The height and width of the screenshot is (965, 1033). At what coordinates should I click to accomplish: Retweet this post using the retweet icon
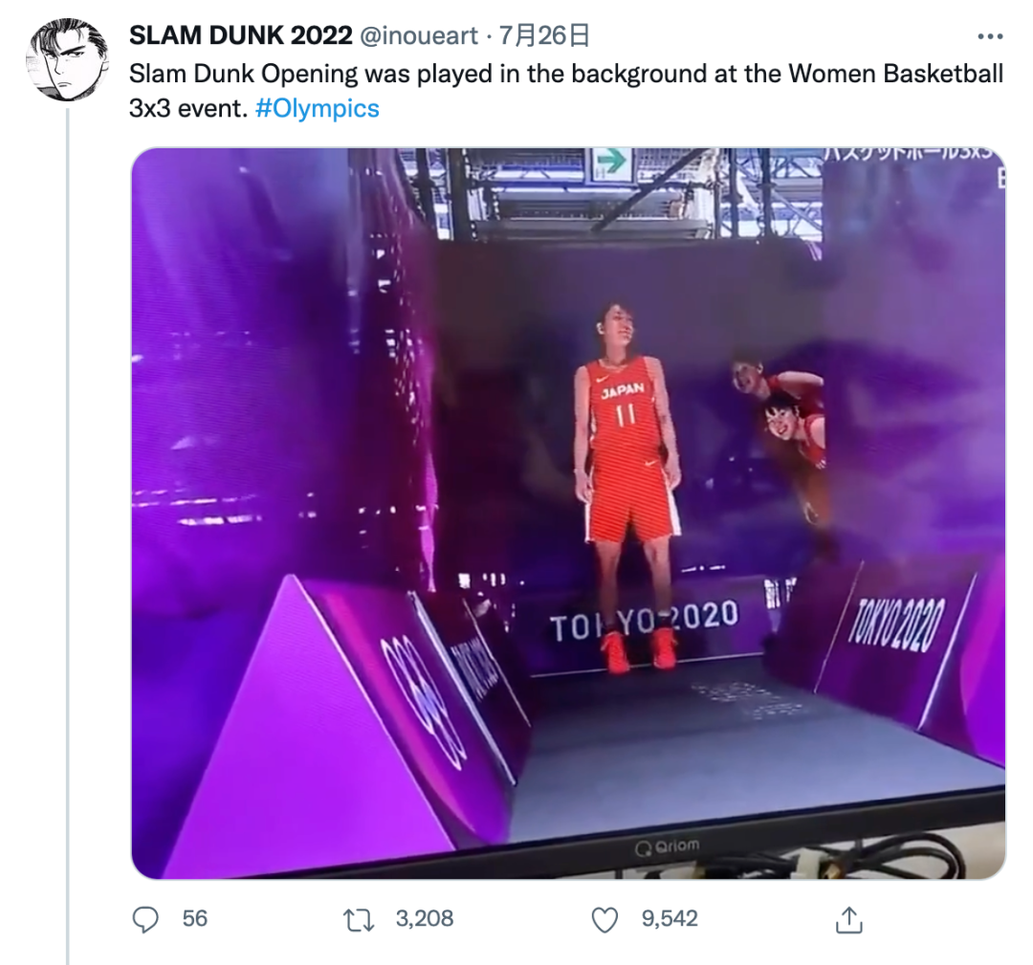[359, 919]
